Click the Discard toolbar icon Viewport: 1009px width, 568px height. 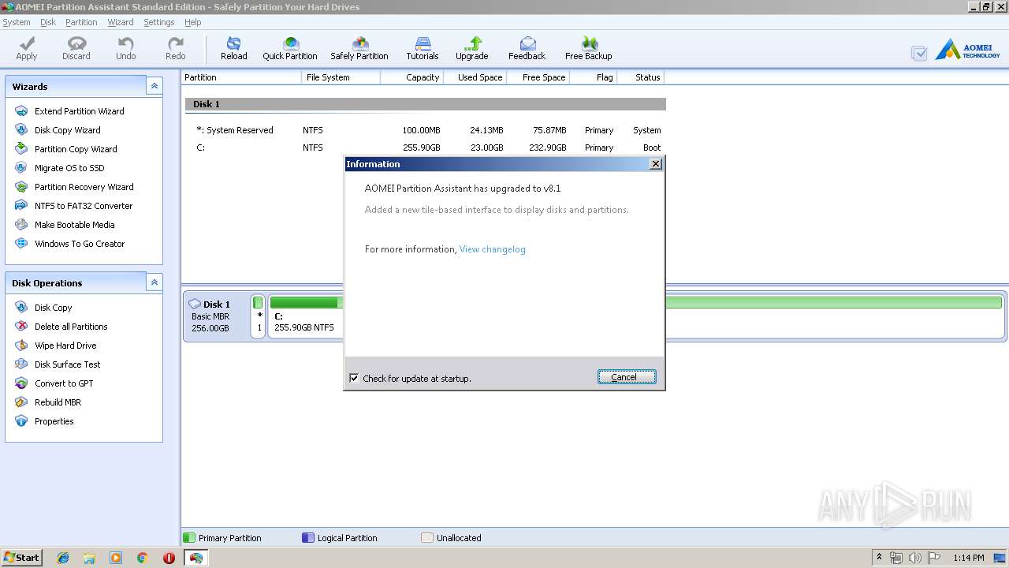pos(76,48)
